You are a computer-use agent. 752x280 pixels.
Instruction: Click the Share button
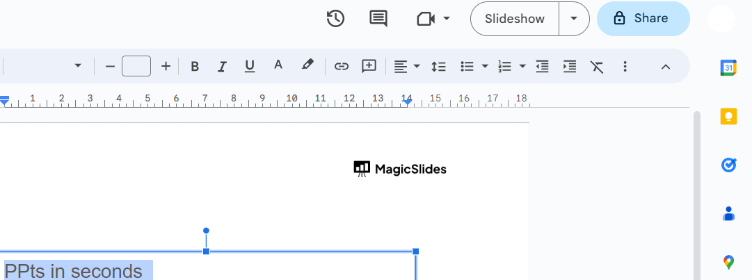(x=643, y=19)
